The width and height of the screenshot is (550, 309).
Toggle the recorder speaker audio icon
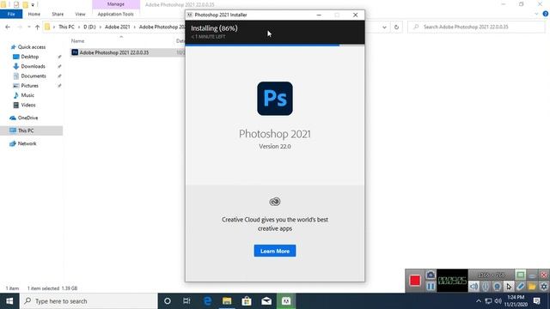click(474, 286)
